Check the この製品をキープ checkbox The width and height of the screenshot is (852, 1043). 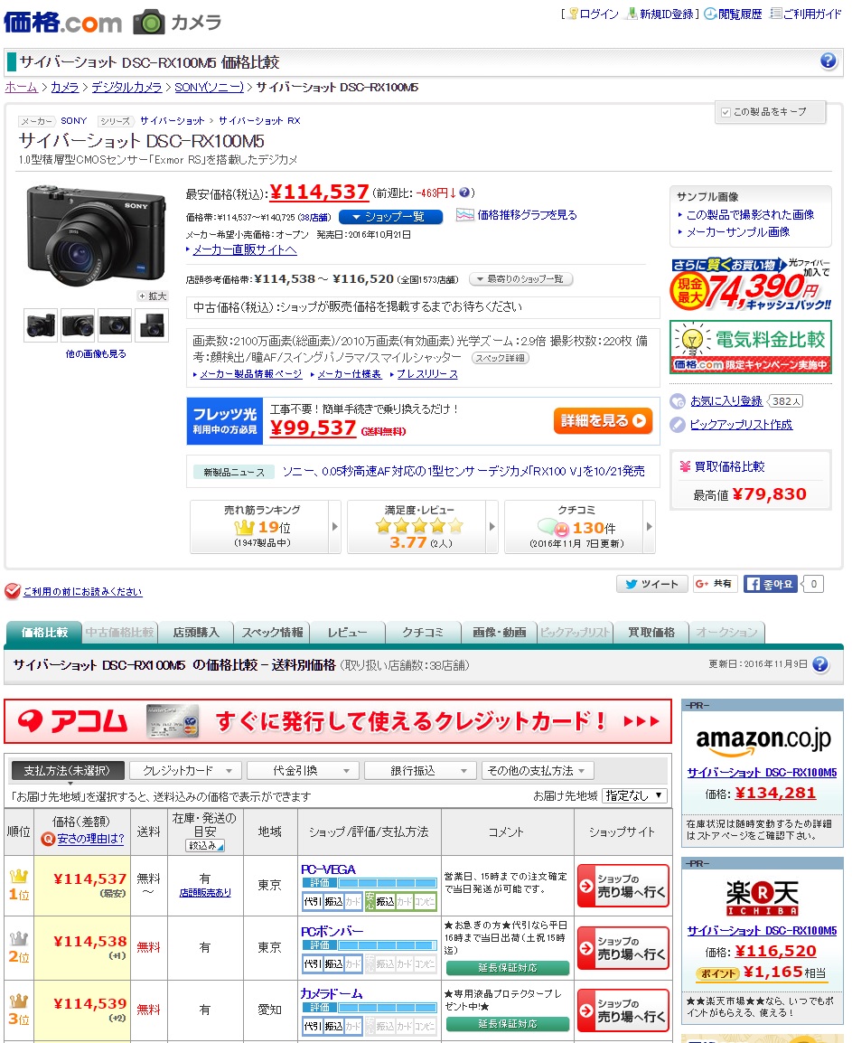[726, 112]
